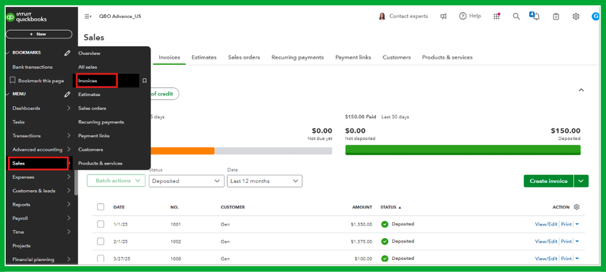Open action dropdown arrow for invoice 1001
This screenshot has width=606, height=272.
(x=577, y=224)
